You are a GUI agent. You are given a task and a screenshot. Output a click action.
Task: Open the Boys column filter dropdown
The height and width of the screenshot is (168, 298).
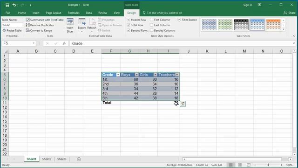[x=136, y=75]
